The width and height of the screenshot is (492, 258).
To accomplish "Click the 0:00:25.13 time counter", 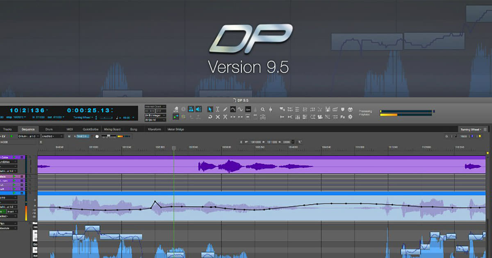I will (89, 110).
